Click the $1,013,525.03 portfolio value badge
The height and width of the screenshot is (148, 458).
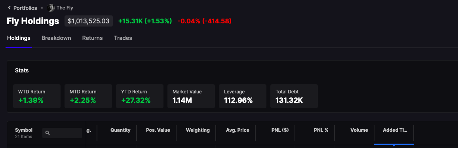(89, 21)
